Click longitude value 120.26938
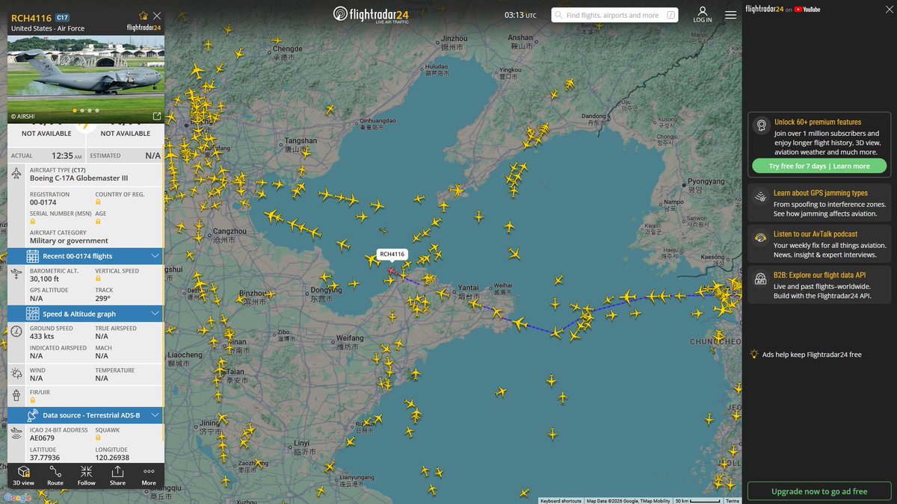 (x=111, y=458)
